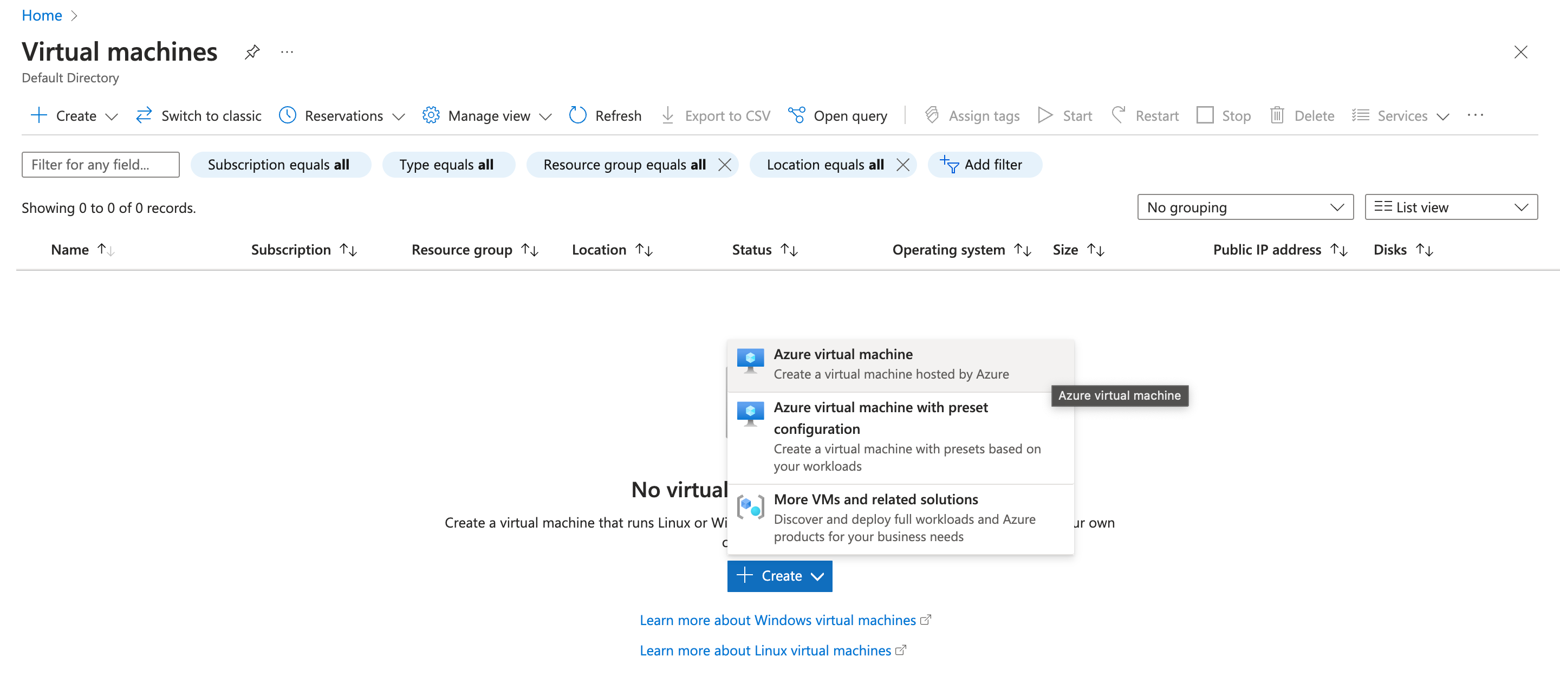Screen dimensions: 1560x676
Task: Toggle sort direction on Status column
Action: click(789, 249)
